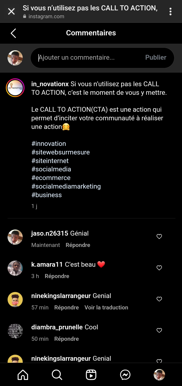The width and height of the screenshot is (182, 386).
Task: Like jaso.n26315's Génial comment
Action: click(x=159, y=237)
